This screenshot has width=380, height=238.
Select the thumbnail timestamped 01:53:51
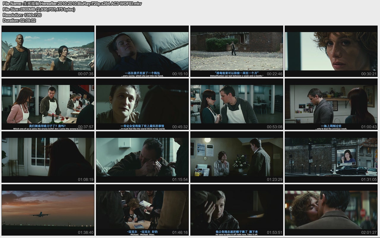pyautogui.click(x=237, y=210)
